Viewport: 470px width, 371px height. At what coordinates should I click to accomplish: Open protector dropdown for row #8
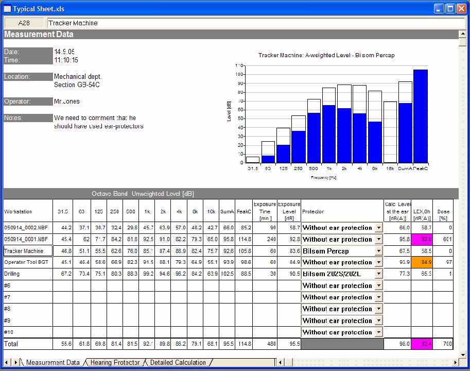pos(379,309)
